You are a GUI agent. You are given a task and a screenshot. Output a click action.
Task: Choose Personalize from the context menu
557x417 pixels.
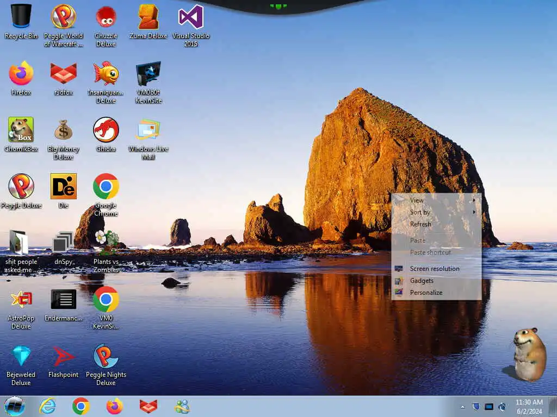pos(436,293)
